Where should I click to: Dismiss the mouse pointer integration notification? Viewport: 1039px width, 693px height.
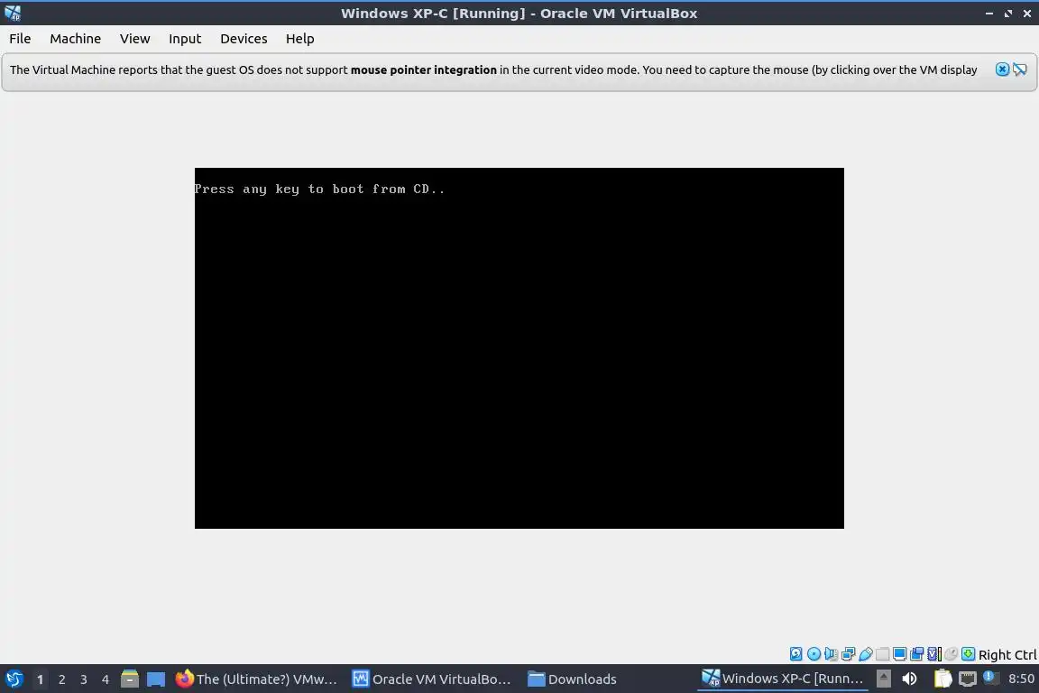[1002, 69]
